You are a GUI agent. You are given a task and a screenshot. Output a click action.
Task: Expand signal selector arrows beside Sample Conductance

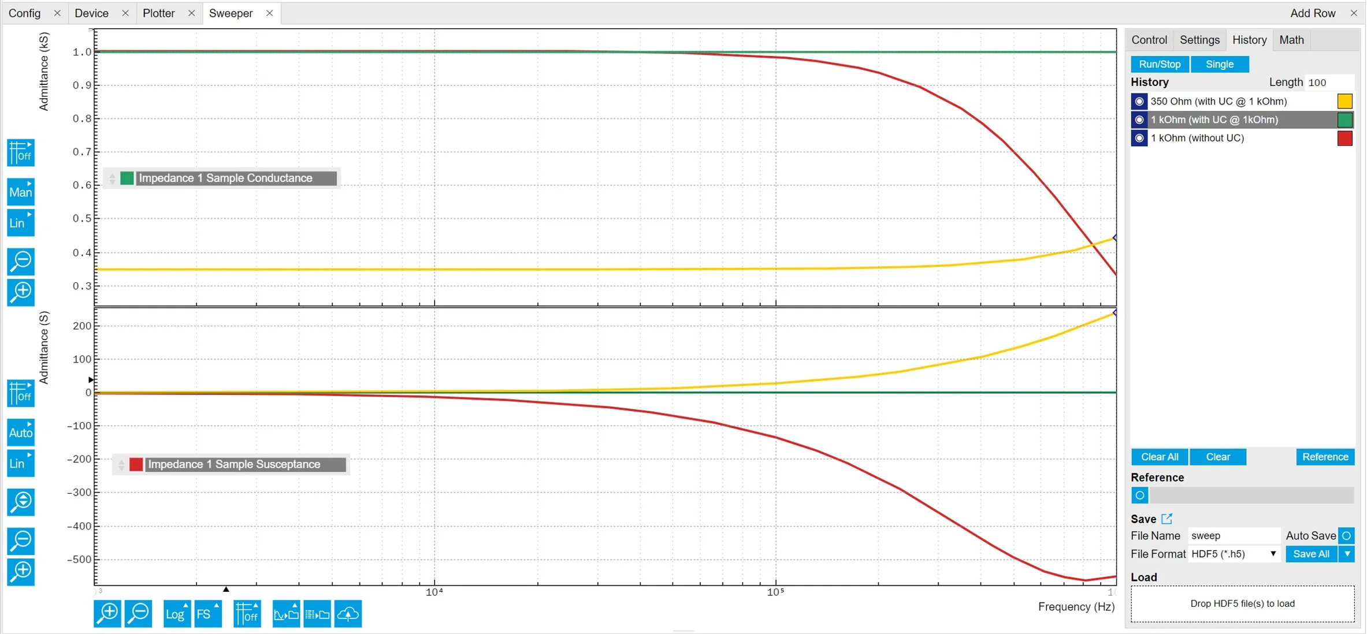113,178
